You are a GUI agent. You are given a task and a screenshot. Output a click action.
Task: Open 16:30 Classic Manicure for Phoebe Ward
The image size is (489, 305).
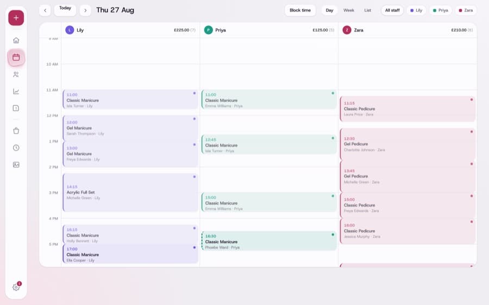point(269,241)
